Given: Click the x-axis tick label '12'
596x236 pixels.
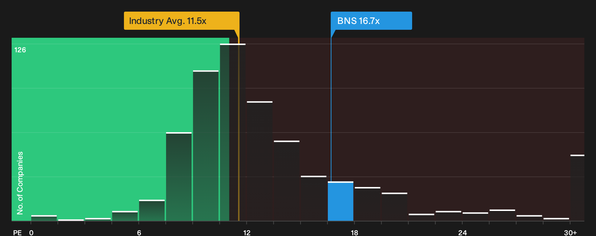Looking at the screenshot, I should coord(247,233).
